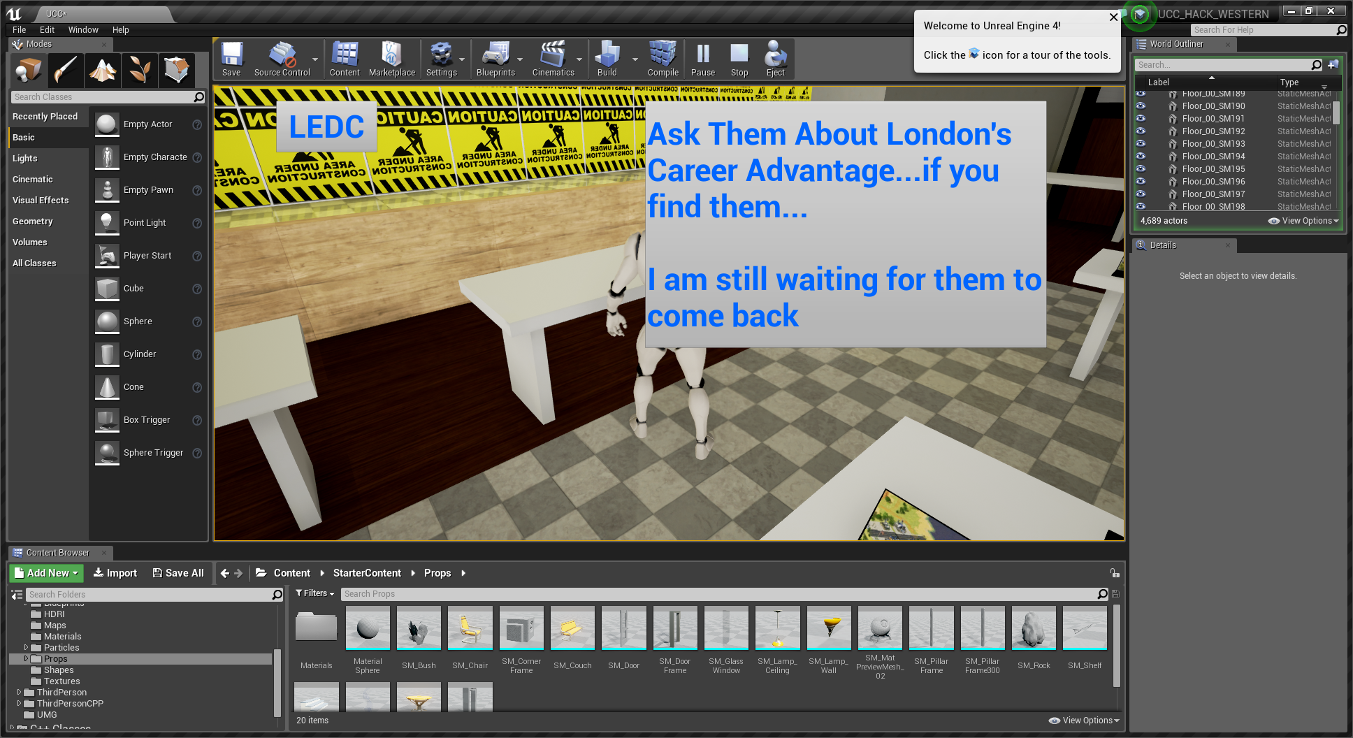Screen dimensions: 1353x738
Task: Choose the Box Trigger icon
Action: 107,420
